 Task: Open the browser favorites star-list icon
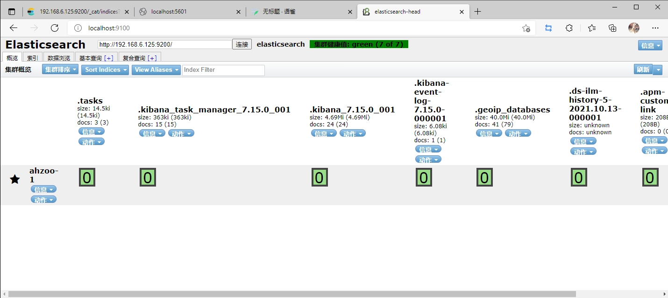(x=592, y=28)
